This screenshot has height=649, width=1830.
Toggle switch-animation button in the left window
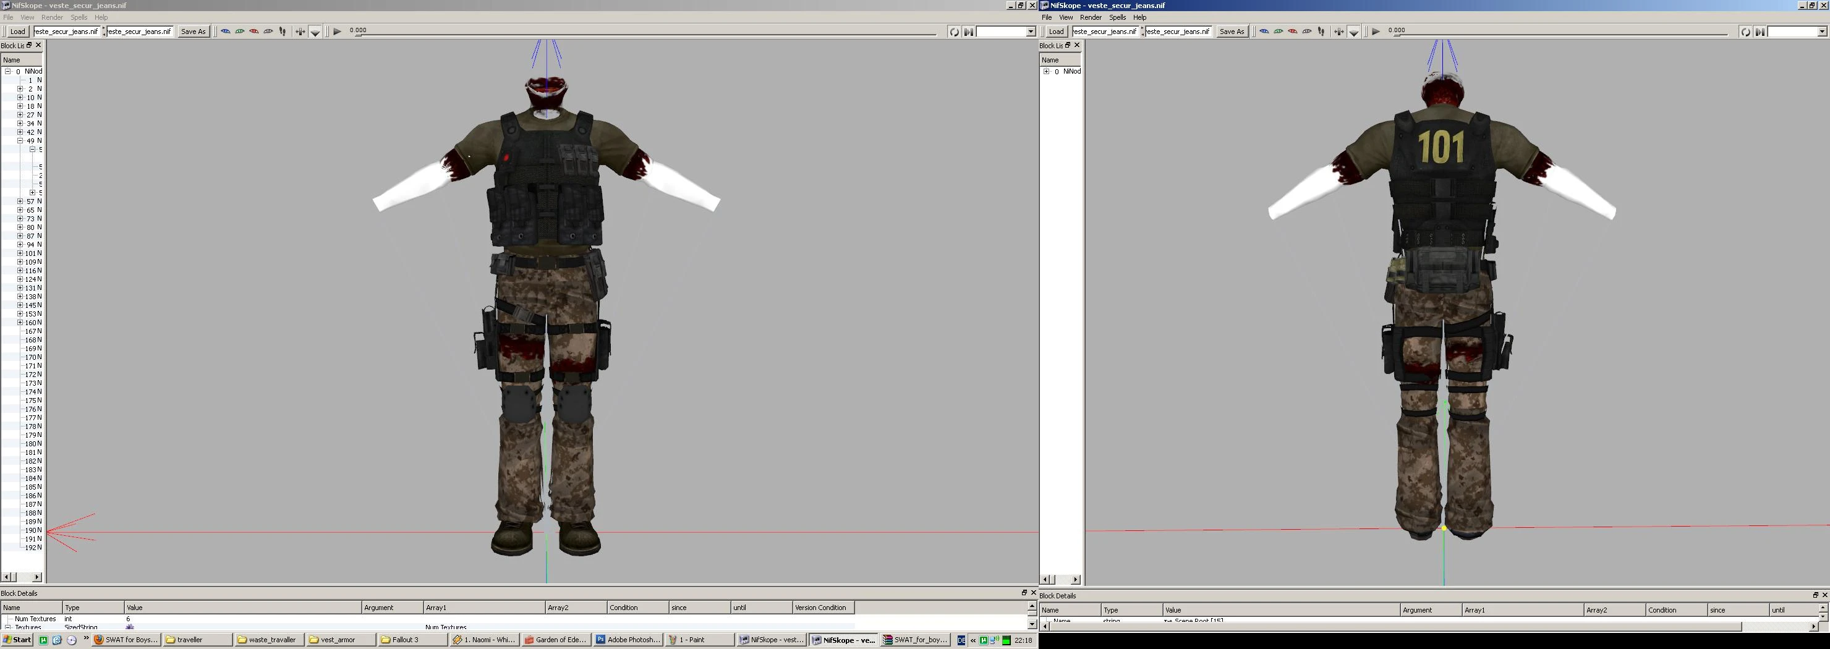968,32
